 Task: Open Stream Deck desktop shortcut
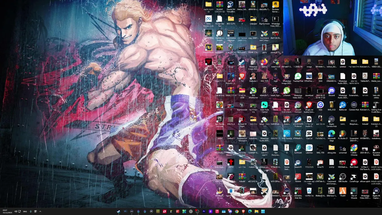(287, 192)
